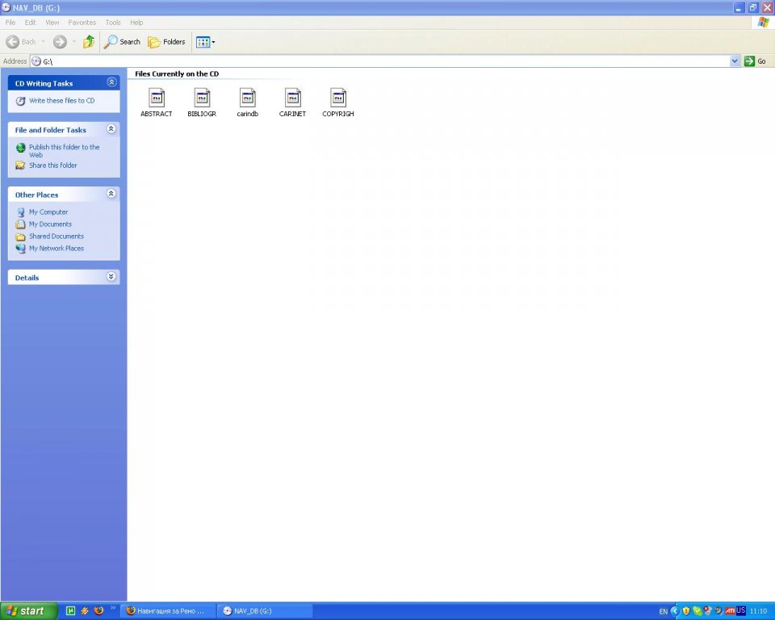Collapse the File and Folder Tasks panel
Image resolution: width=775 pixels, height=620 pixels.
[x=111, y=129]
